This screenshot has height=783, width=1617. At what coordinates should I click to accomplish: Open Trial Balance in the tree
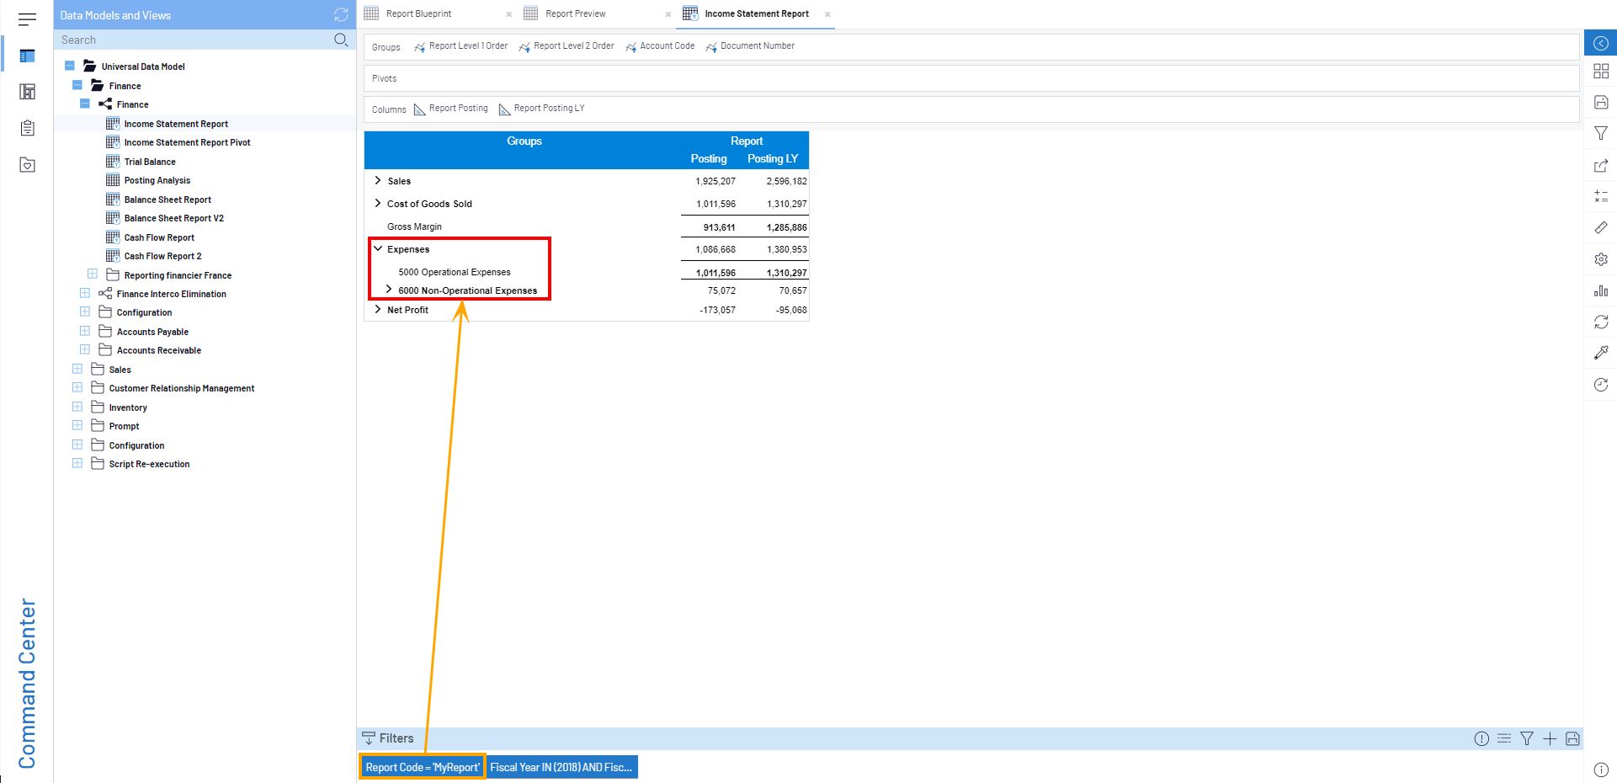150,162
